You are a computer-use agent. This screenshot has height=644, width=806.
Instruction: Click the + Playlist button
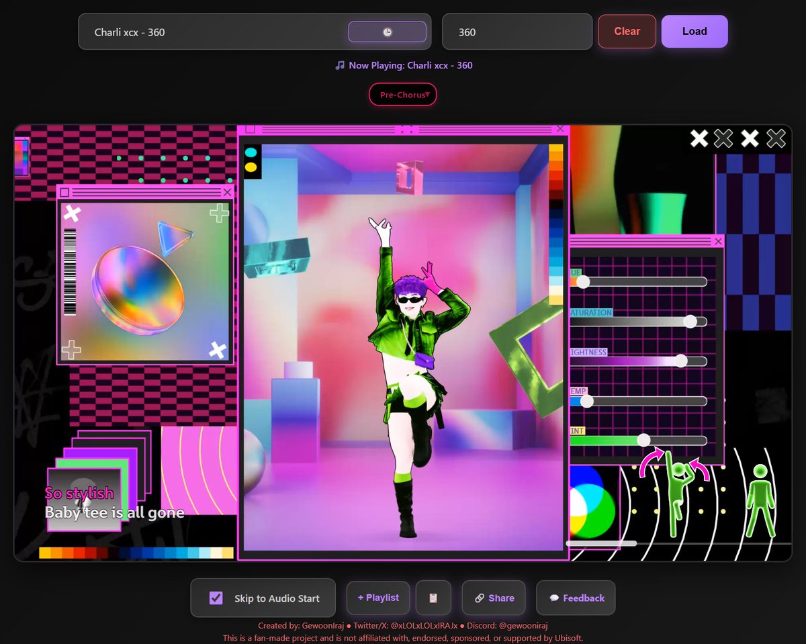377,598
